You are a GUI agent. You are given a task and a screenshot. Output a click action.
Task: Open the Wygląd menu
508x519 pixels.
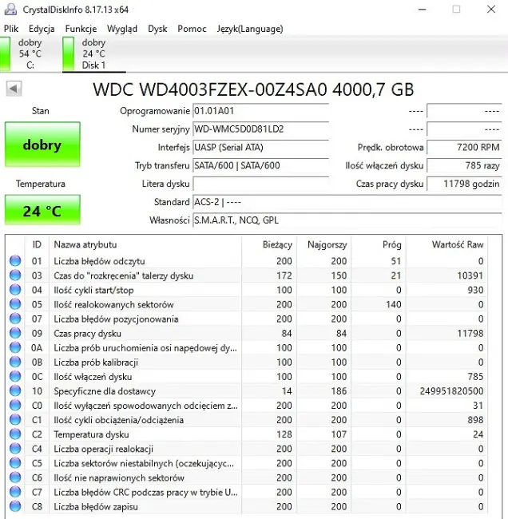[122, 29]
